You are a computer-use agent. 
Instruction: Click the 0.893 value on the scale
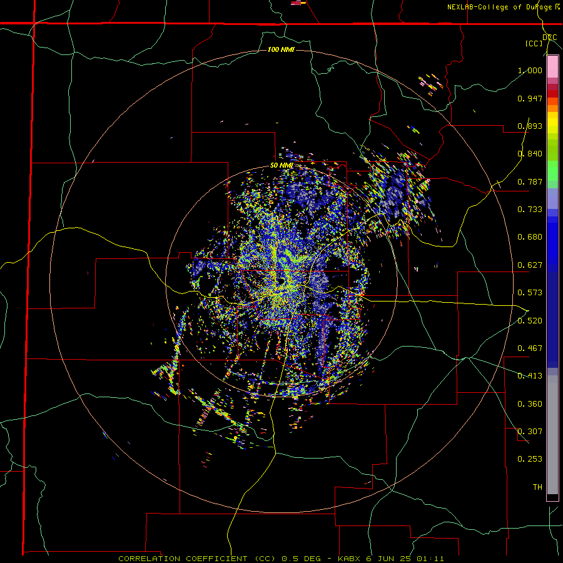tap(530, 126)
